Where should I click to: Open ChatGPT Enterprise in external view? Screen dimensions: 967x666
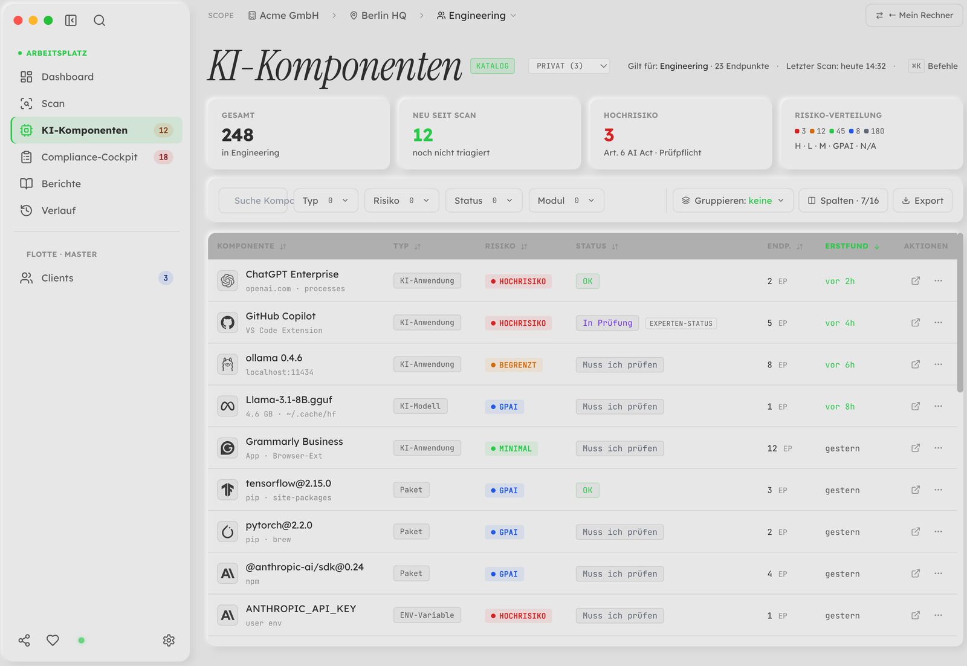coord(916,280)
